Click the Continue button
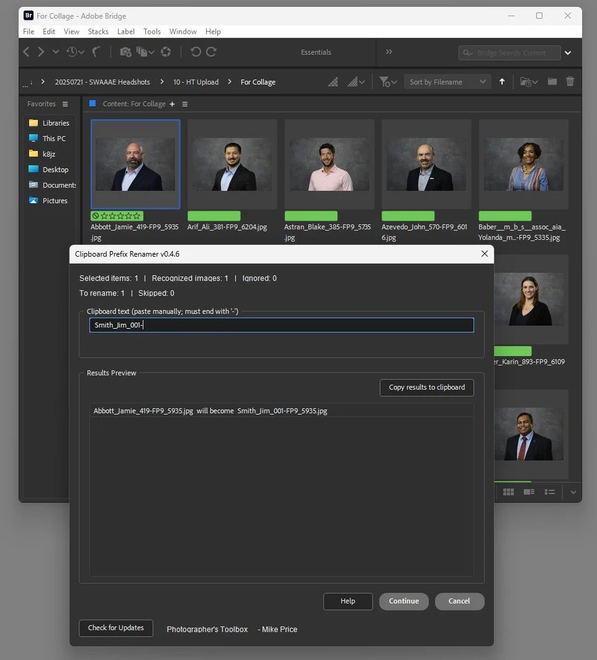Image resolution: width=597 pixels, height=660 pixels. click(403, 601)
